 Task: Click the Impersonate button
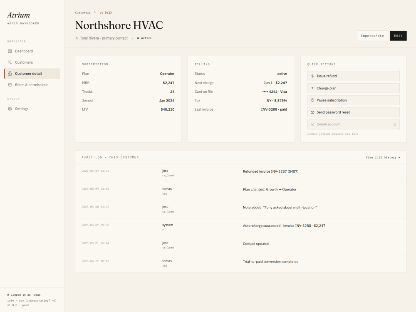tap(372, 36)
